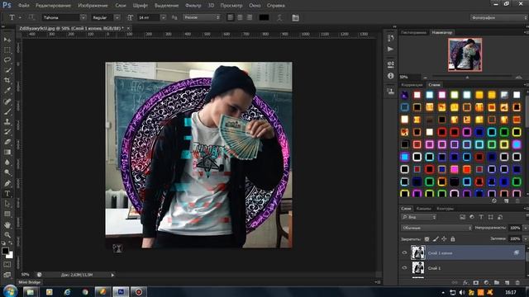Select the Blur tool

[7, 163]
